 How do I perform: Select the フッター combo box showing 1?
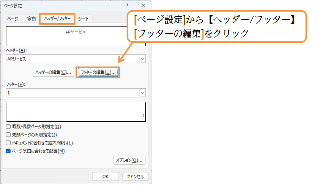76,93
